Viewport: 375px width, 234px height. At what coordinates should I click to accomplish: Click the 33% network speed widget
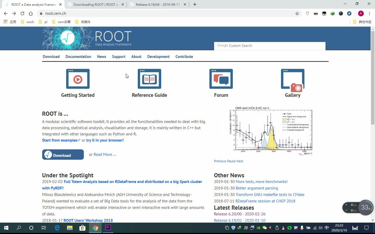(x=358, y=207)
